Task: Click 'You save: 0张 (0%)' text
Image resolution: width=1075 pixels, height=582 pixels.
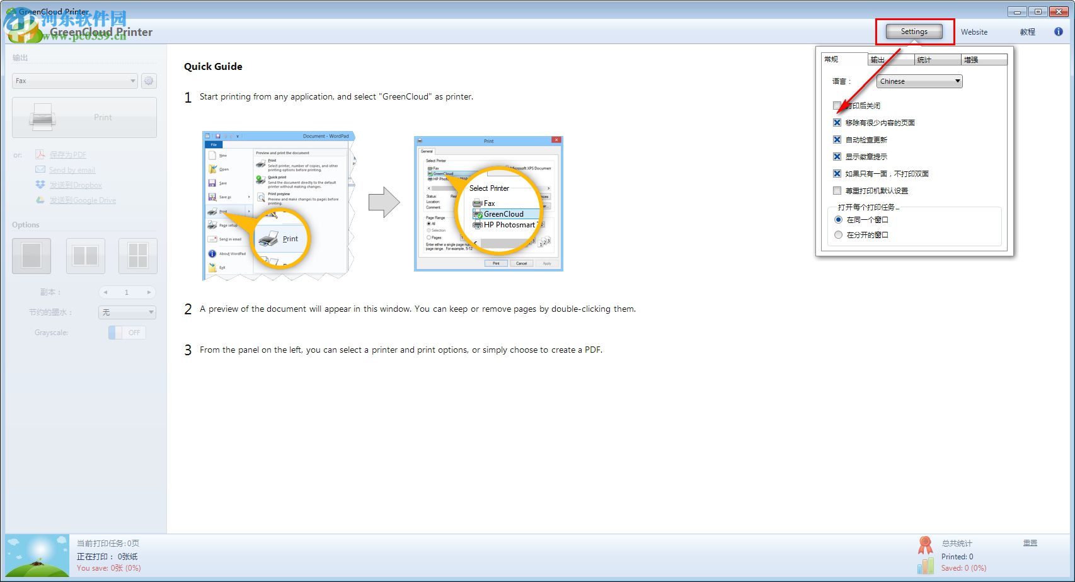Action: (108, 568)
